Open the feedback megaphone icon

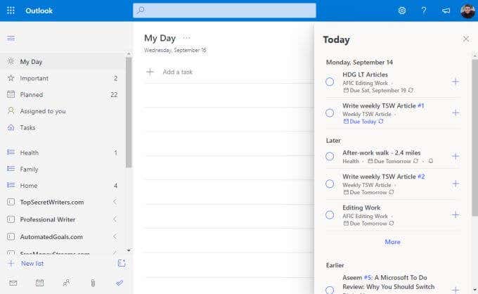[x=446, y=11]
